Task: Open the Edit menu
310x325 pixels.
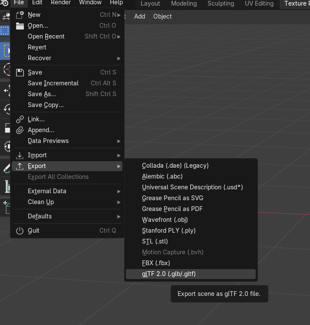Action: click(37, 3)
